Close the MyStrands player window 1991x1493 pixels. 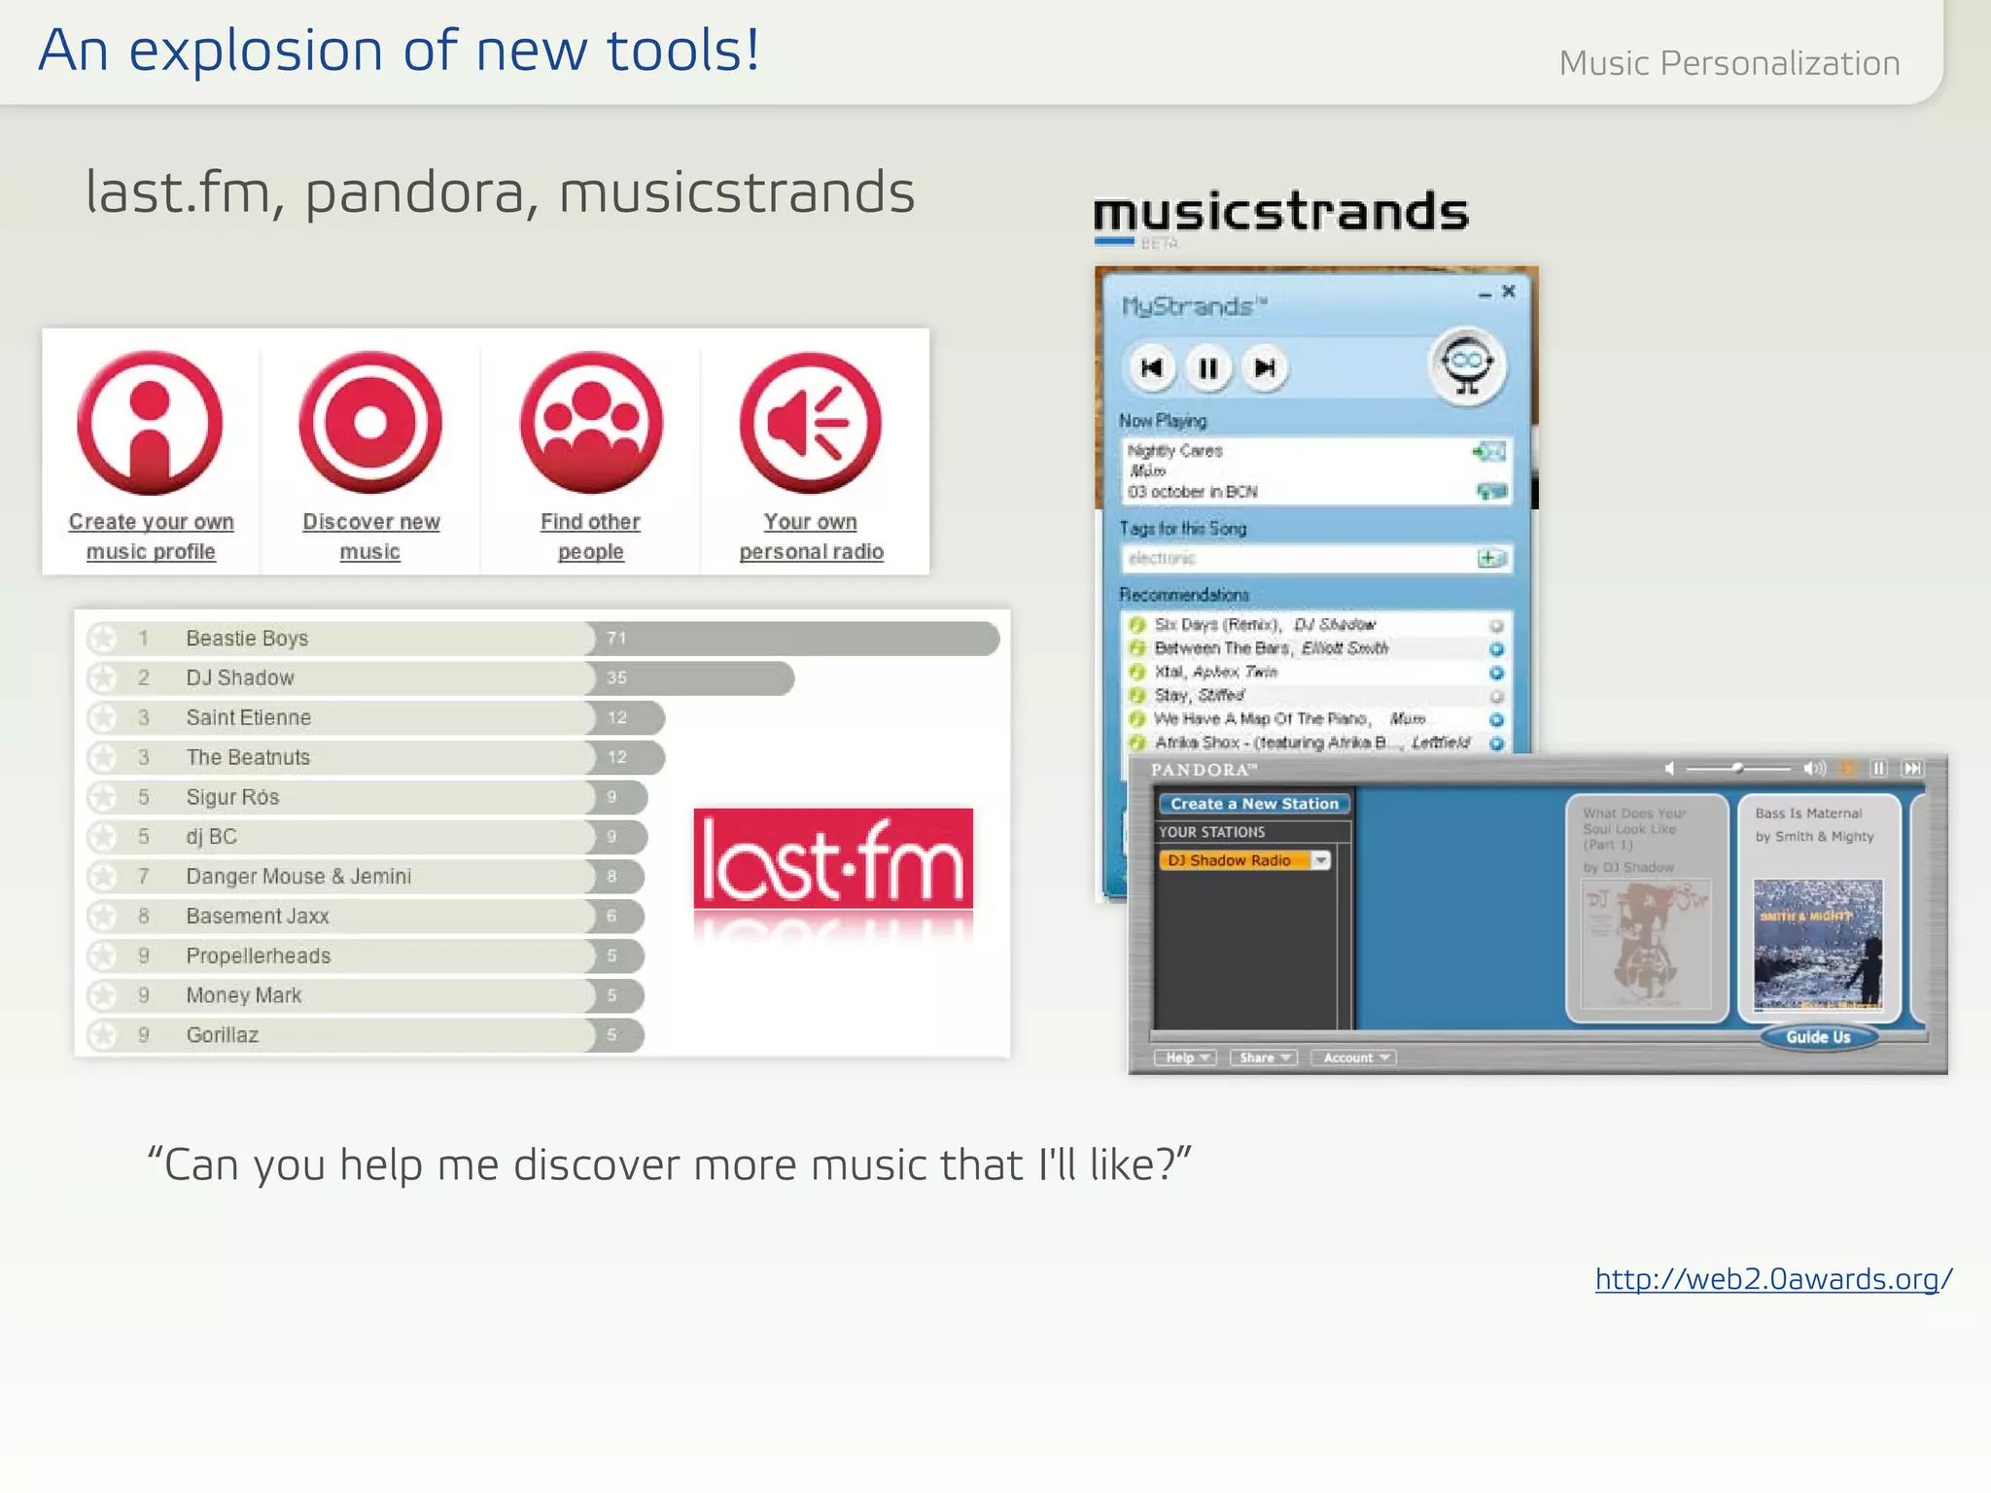pyautogui.click(x=1508, y=291)
